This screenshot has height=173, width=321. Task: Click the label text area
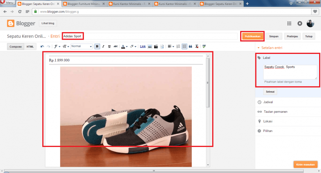[290, 72]
